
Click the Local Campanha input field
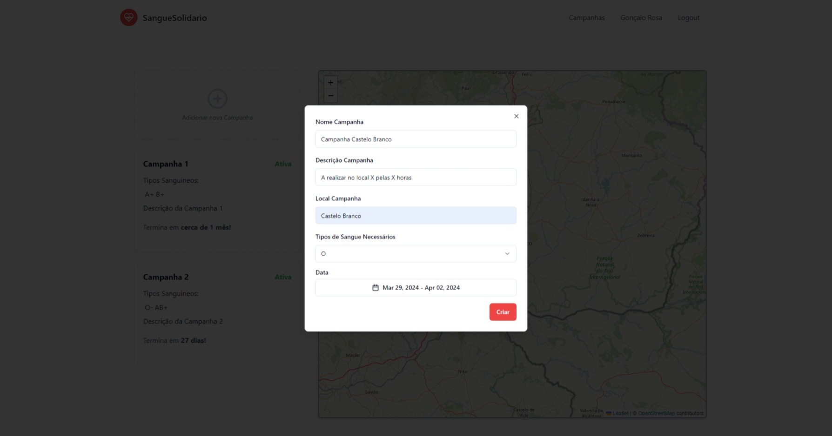click(x=416, y=216)
